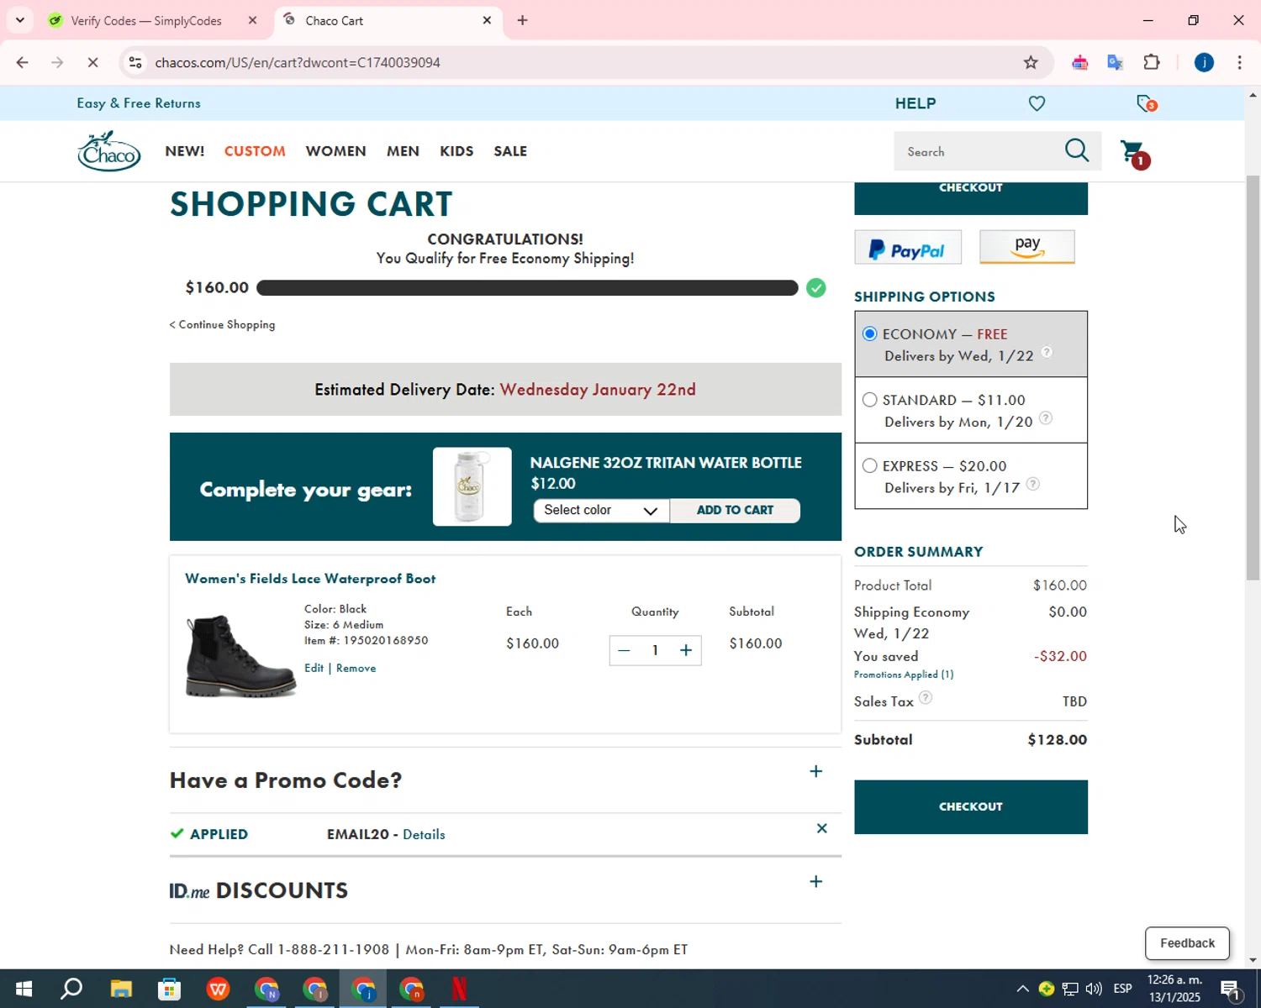
Task: Stop page loading in browser toolbar
Action: click(92, 63)
